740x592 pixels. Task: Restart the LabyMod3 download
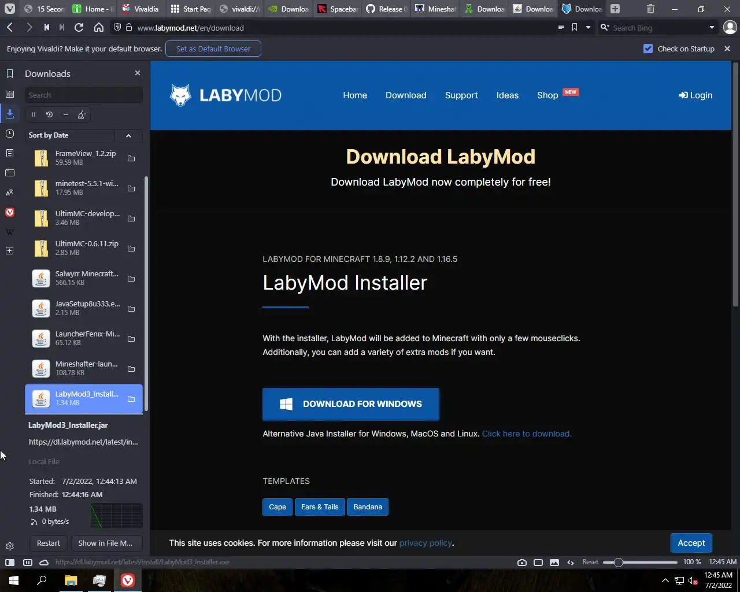click(49, 543)
